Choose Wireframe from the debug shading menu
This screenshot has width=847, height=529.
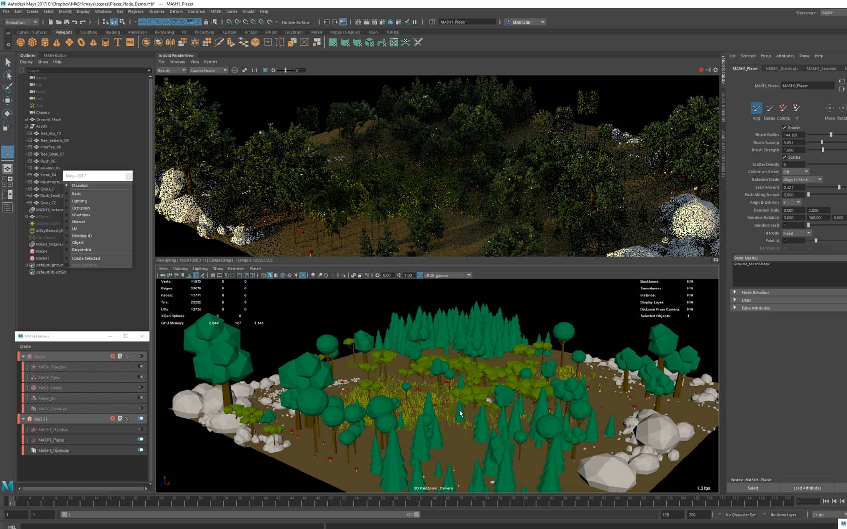(81, 215)
